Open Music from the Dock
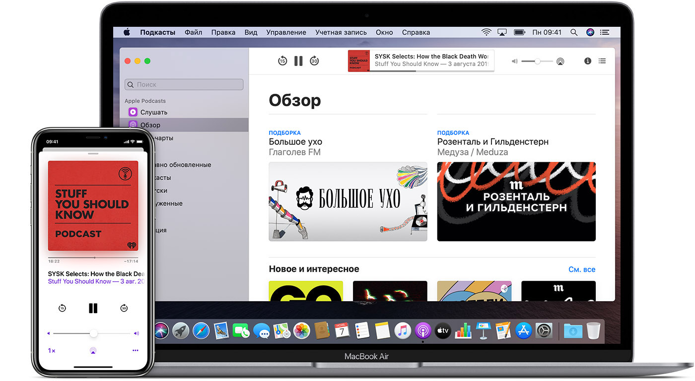The height and width of the screenshot is (381, 695). (403, 330)
